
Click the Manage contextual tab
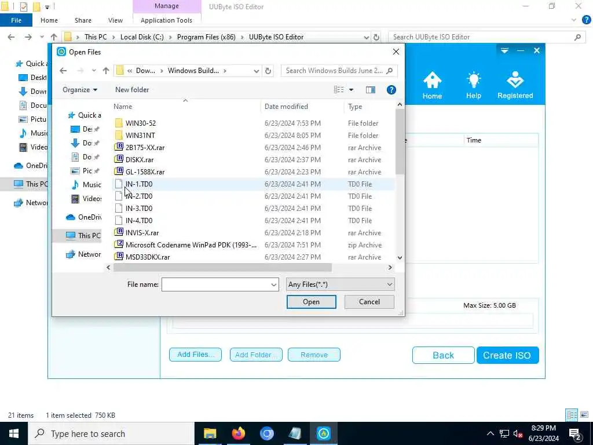(x=166, y=6)
